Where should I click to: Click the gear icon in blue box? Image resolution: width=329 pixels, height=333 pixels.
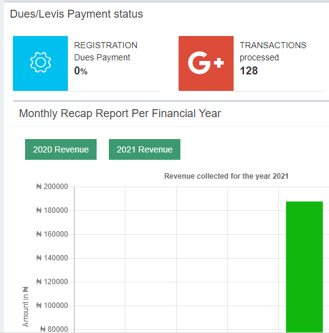[40, 62]
